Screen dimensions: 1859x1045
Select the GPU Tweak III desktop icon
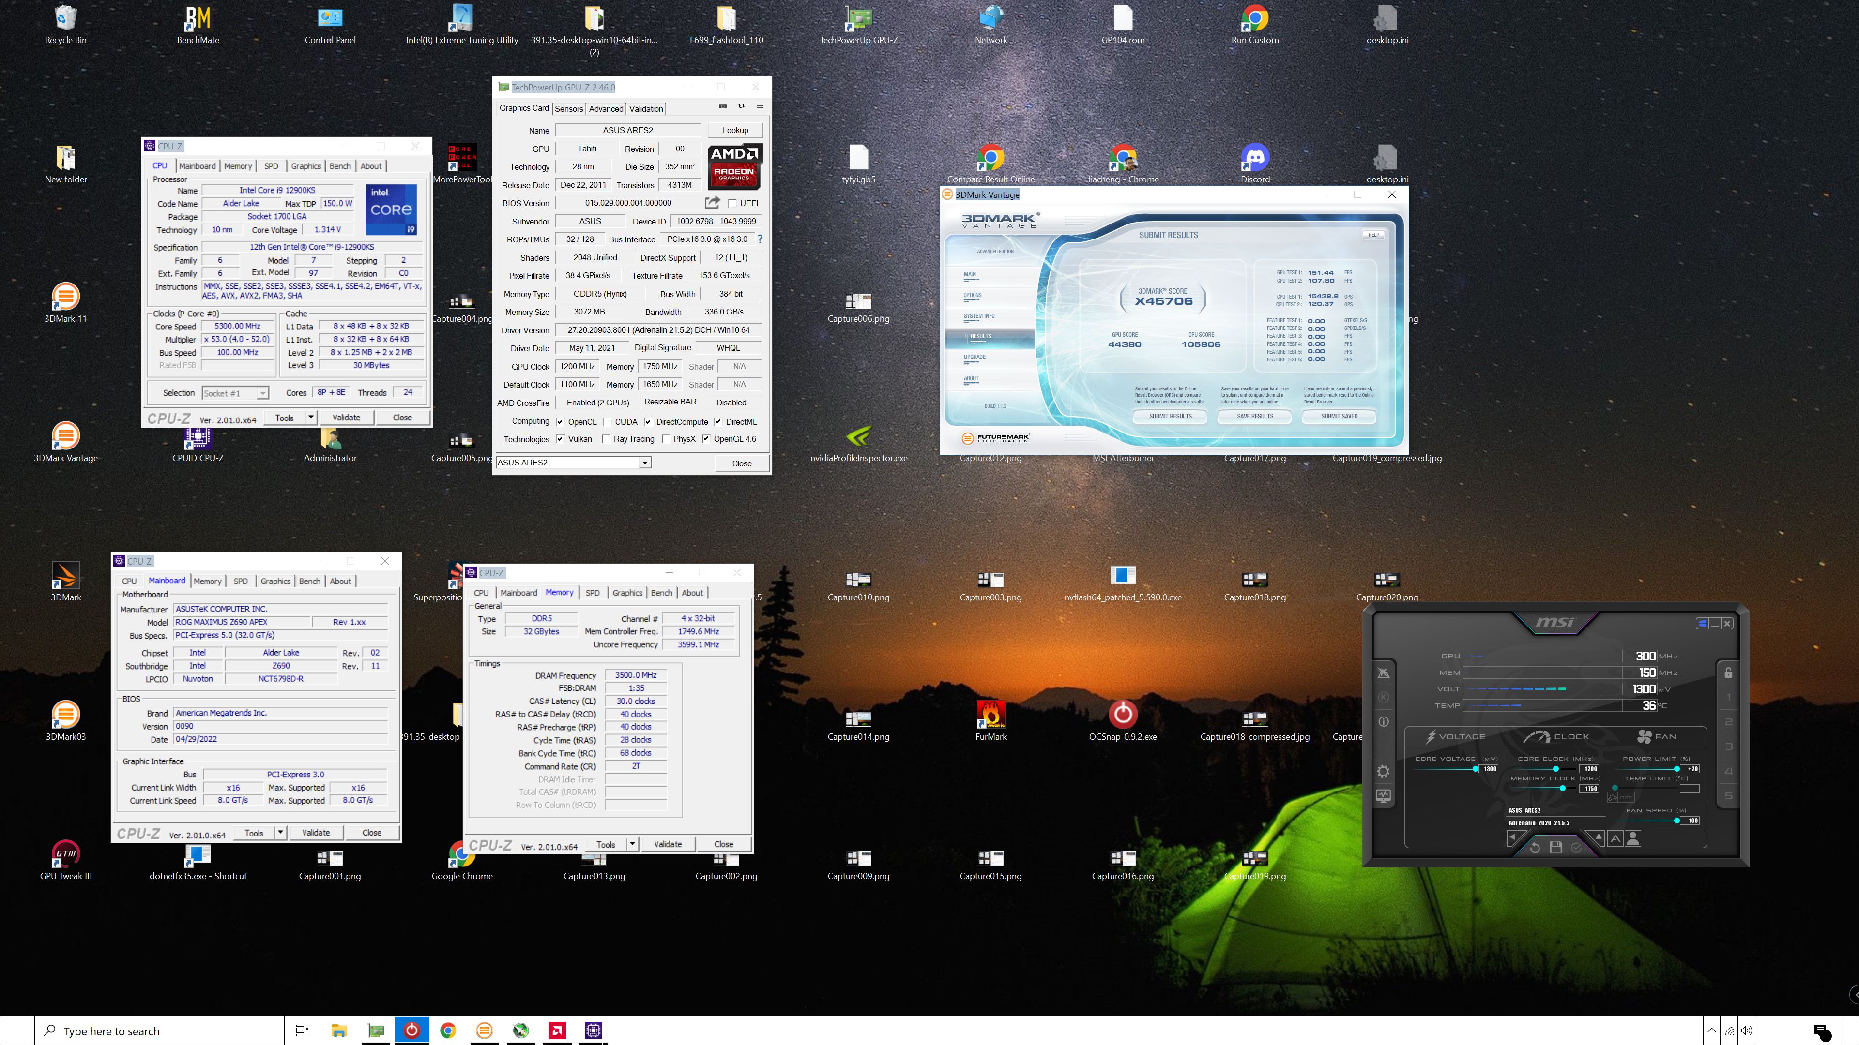(x=66, y=860)
